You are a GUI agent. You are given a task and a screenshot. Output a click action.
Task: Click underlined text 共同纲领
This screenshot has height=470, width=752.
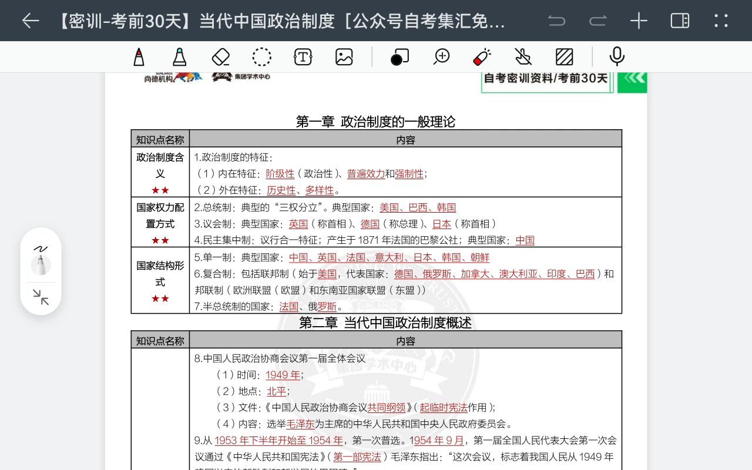tap(387, 408)
